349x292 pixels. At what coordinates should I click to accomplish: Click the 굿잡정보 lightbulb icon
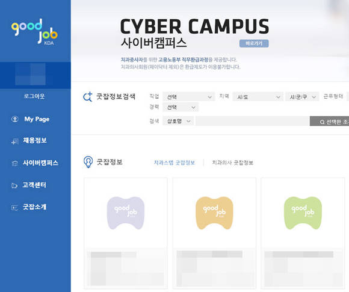click(x=88, y=162)
